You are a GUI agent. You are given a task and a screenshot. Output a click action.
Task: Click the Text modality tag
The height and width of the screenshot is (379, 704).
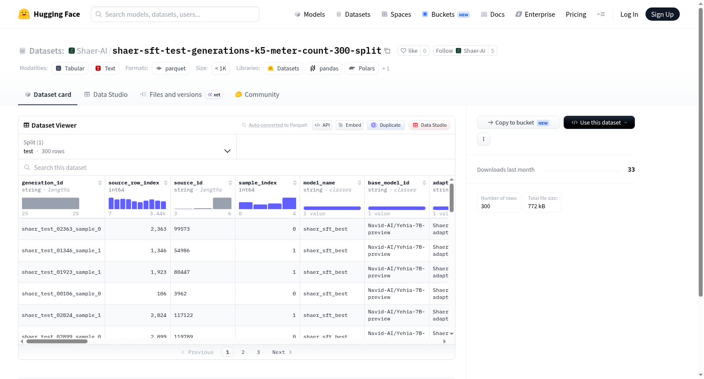point(105,68)
